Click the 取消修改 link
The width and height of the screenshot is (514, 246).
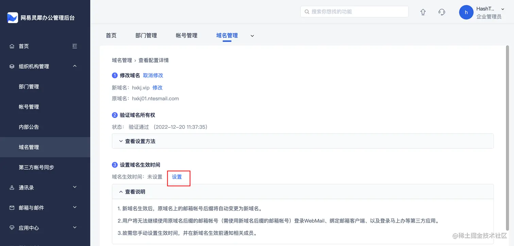pos(153,75)
